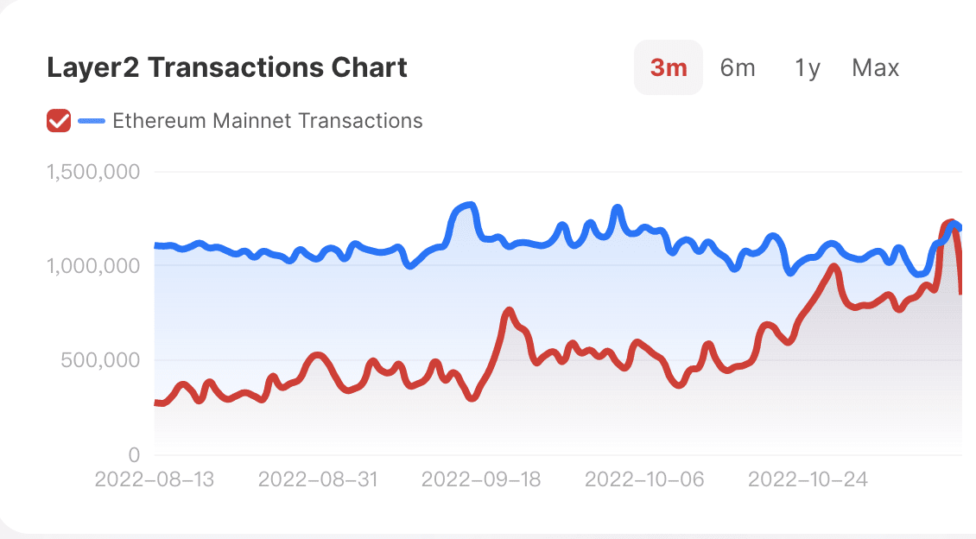This screenshot has height=539, width=976.
Task: Select the 1y time range option
Action: tap(806, 67)
